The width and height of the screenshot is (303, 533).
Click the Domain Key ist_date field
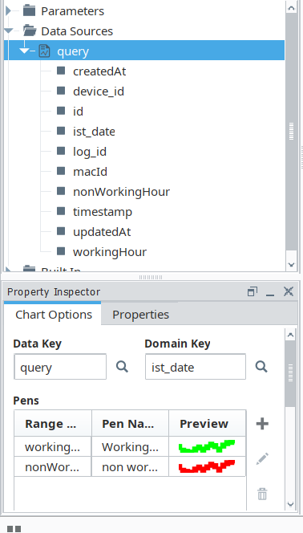(196, 366)
